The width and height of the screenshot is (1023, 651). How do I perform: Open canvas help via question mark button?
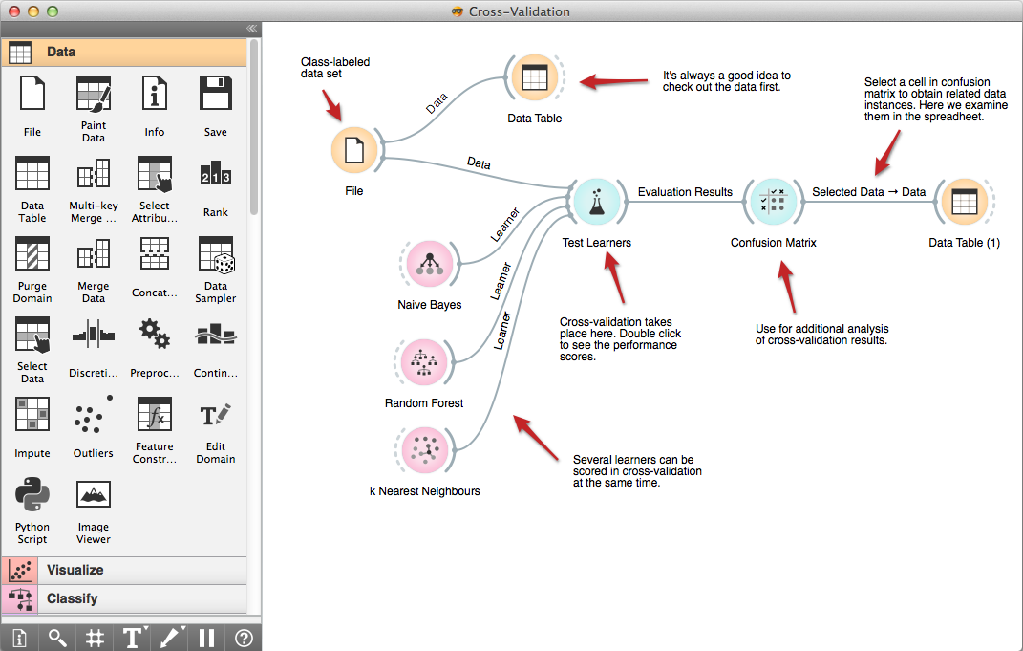(x=244, y=637)
